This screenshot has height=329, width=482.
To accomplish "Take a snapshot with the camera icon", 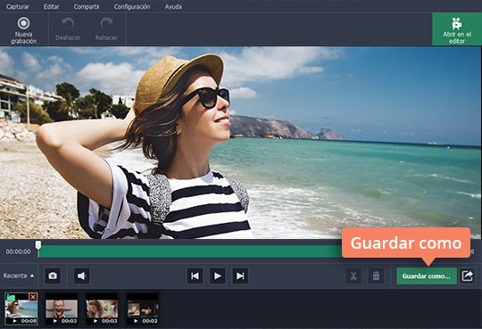I will click(x=53, y=276).
